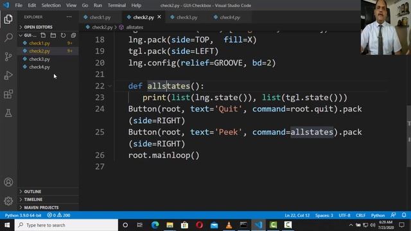This screenshot has height=231, width=411.
Task: Open the Manage gear icon
Action: (8, 201)
